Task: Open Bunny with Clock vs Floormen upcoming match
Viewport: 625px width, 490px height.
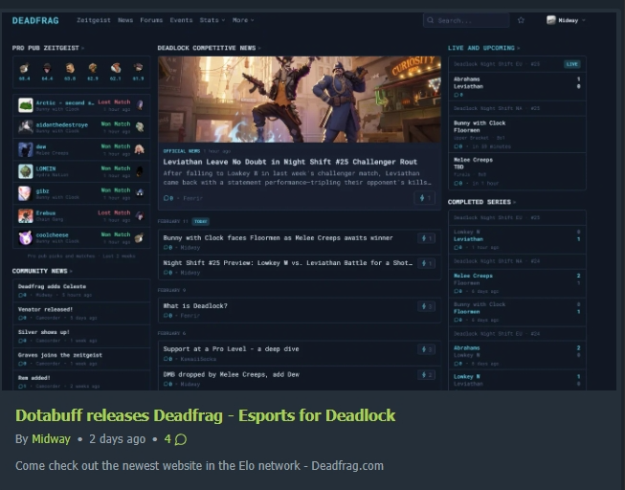Action: [x=517, y=134]
